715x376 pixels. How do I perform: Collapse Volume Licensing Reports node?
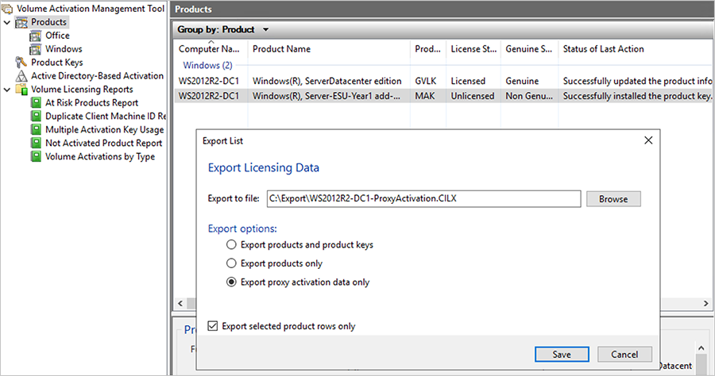point(7,90)
